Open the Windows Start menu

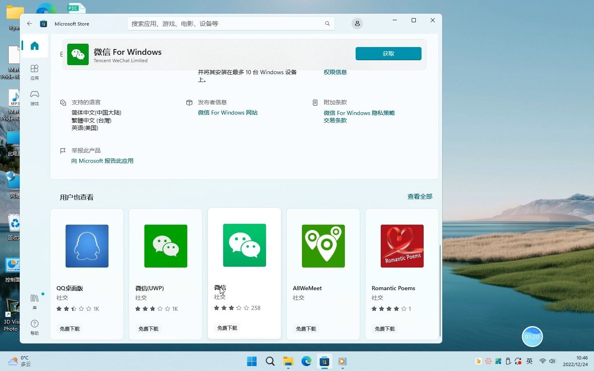pos(252,362)
